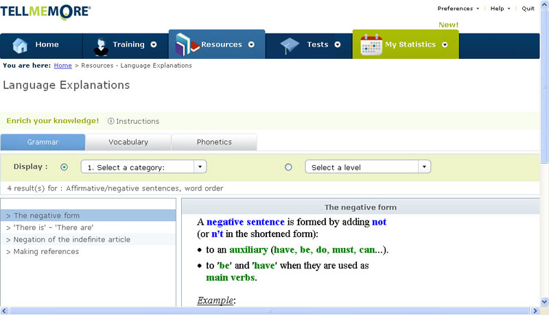Open the Resources menu label

pos(221,45)
